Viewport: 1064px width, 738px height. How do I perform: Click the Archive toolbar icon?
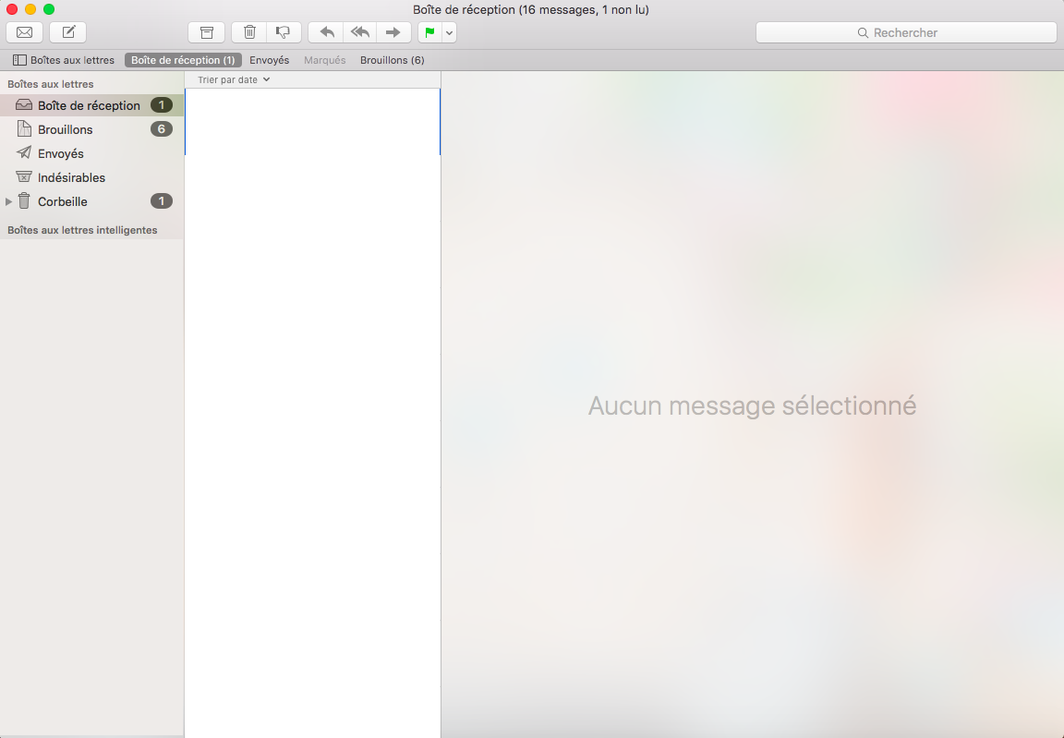tap(207, 32)
